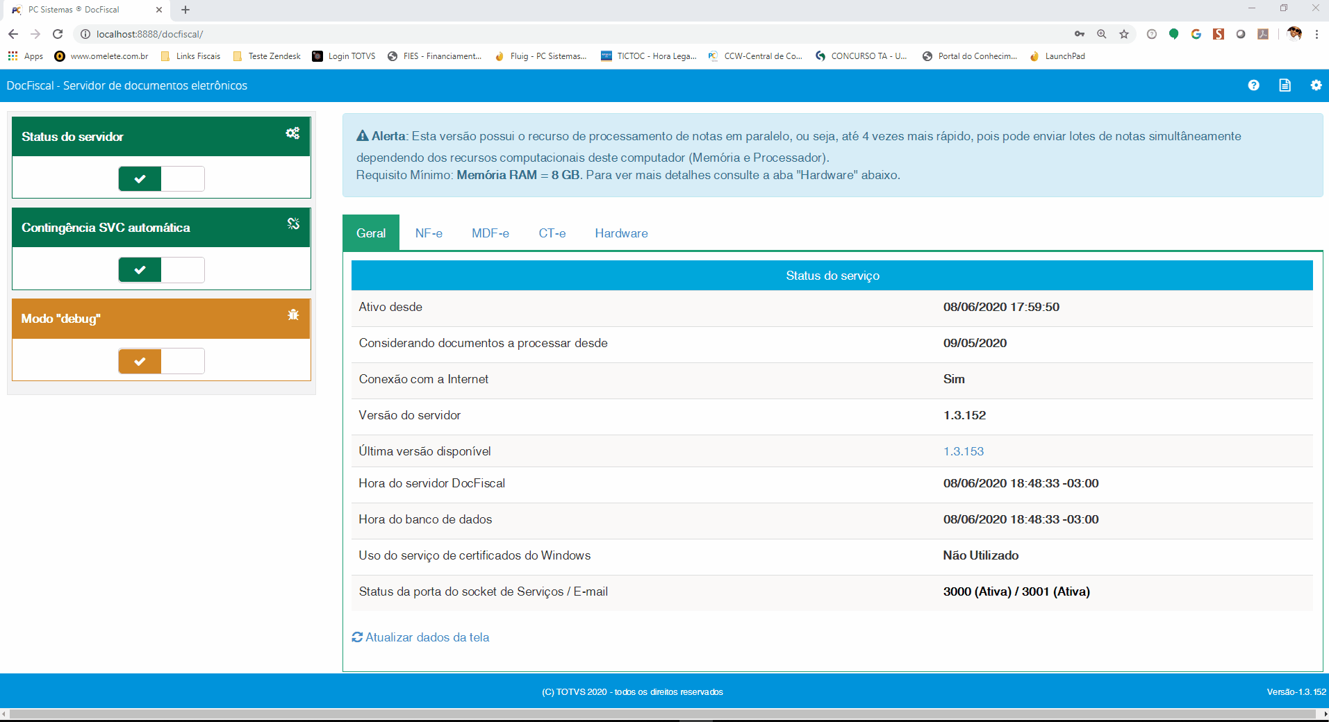Toggle the Modo debug switch
Image resolution: width=1329 pixels, height=722 pixels.
(x=161, y=361)
